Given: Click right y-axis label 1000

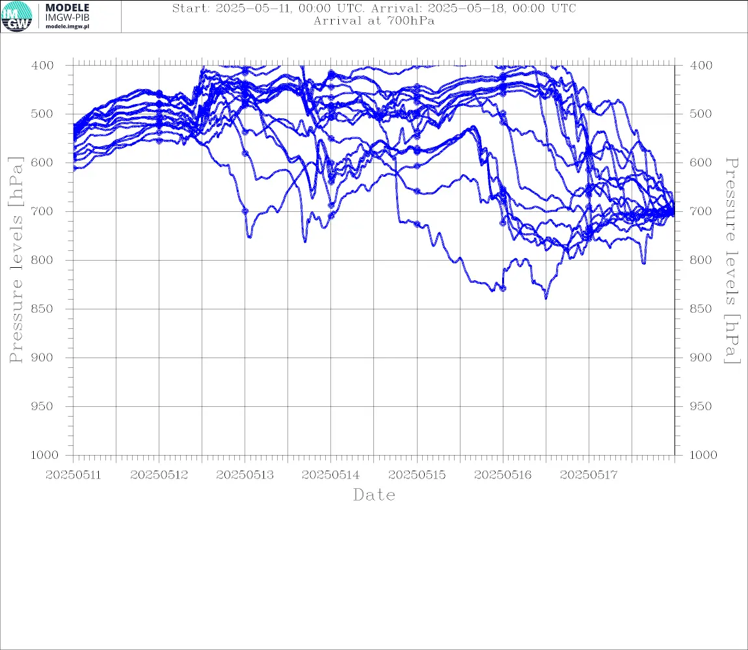Looking at the screenshot, I should pos(703,455).
